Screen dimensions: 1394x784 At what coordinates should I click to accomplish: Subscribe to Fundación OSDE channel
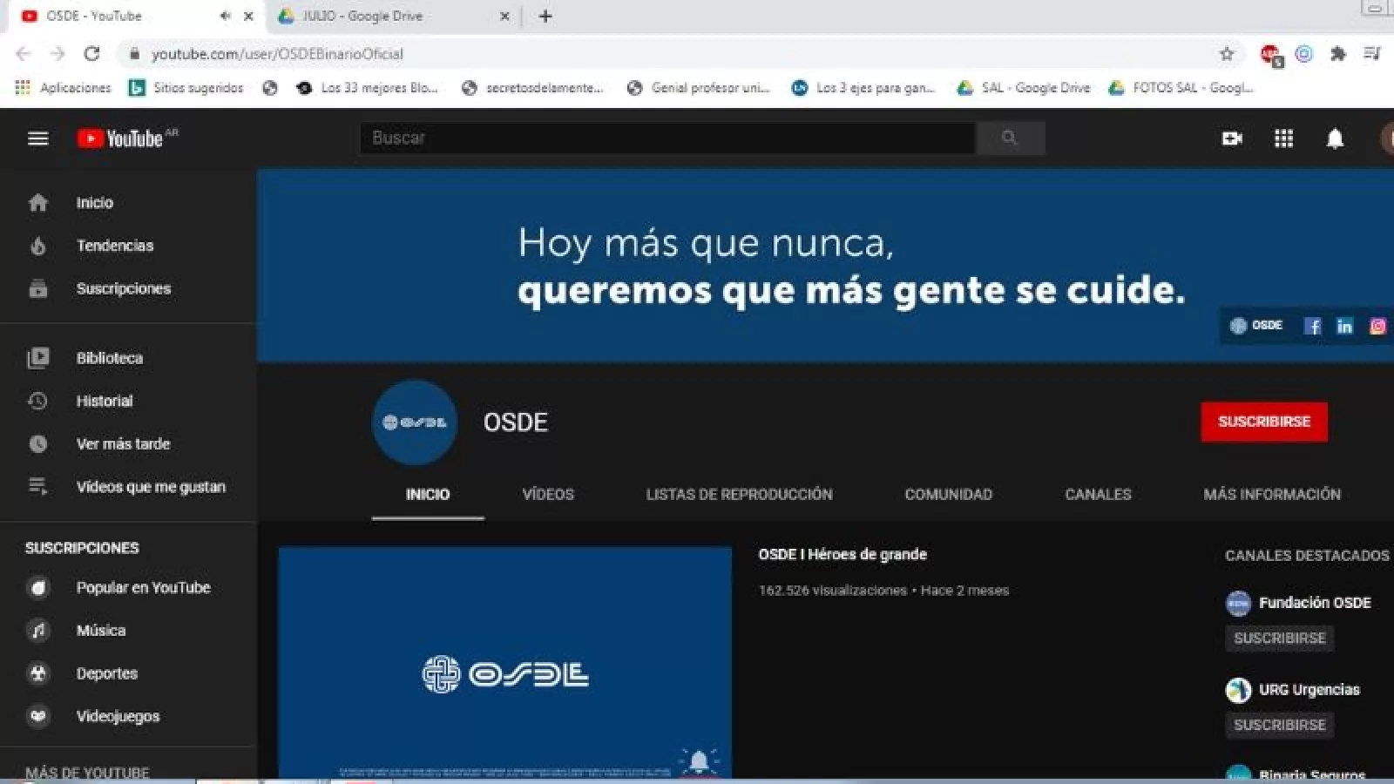pos(1279,639)
